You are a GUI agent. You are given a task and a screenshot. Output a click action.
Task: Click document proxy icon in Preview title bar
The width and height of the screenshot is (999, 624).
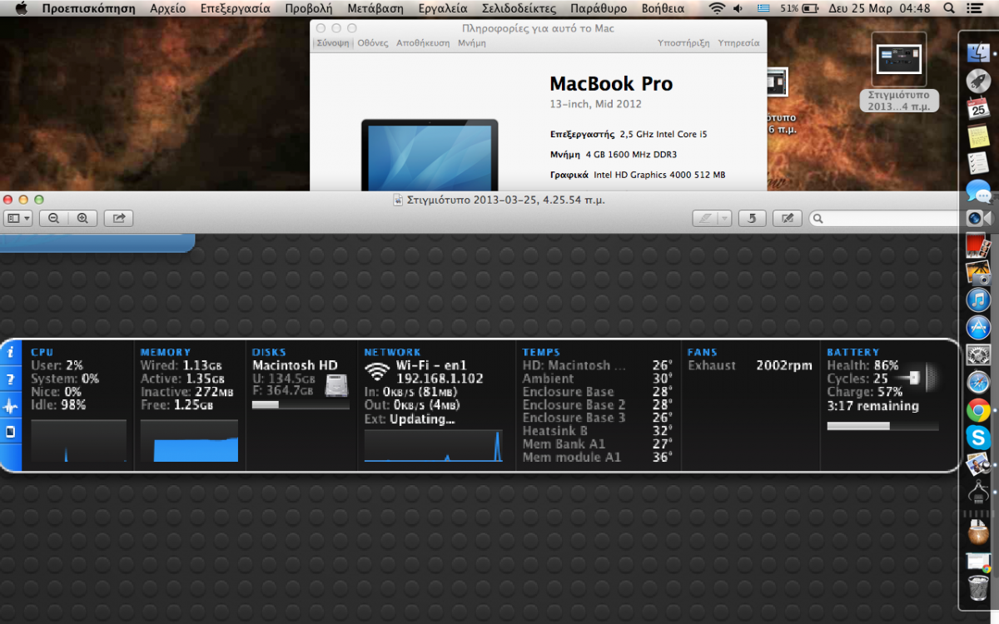click(399, 200)
